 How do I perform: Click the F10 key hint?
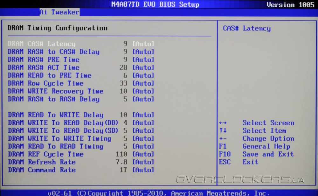[225, 154]
